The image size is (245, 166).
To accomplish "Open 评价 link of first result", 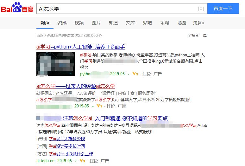I will pyautogui.click(x=147, y=74).
